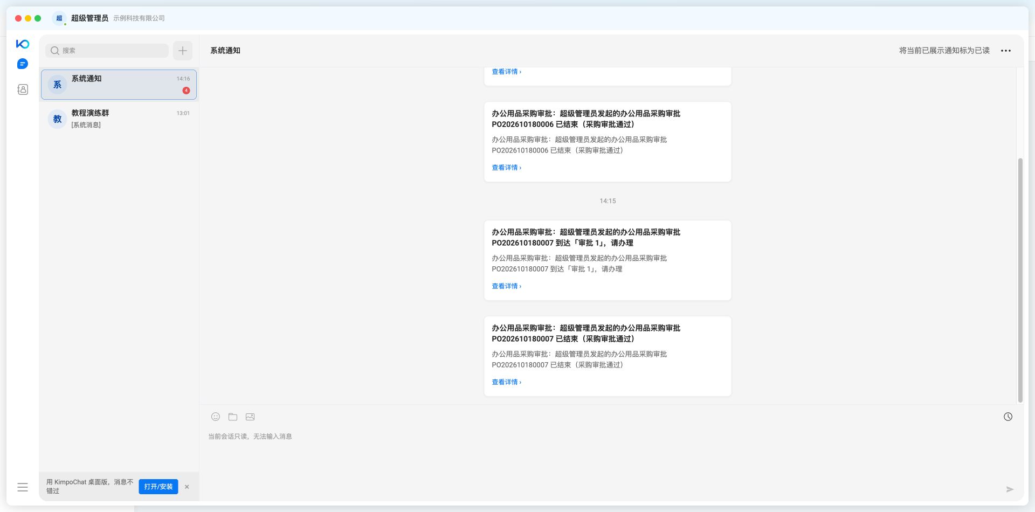Click the 13:01 time on 教程演练群
1035x512 pixels.
tap(183, 113)
